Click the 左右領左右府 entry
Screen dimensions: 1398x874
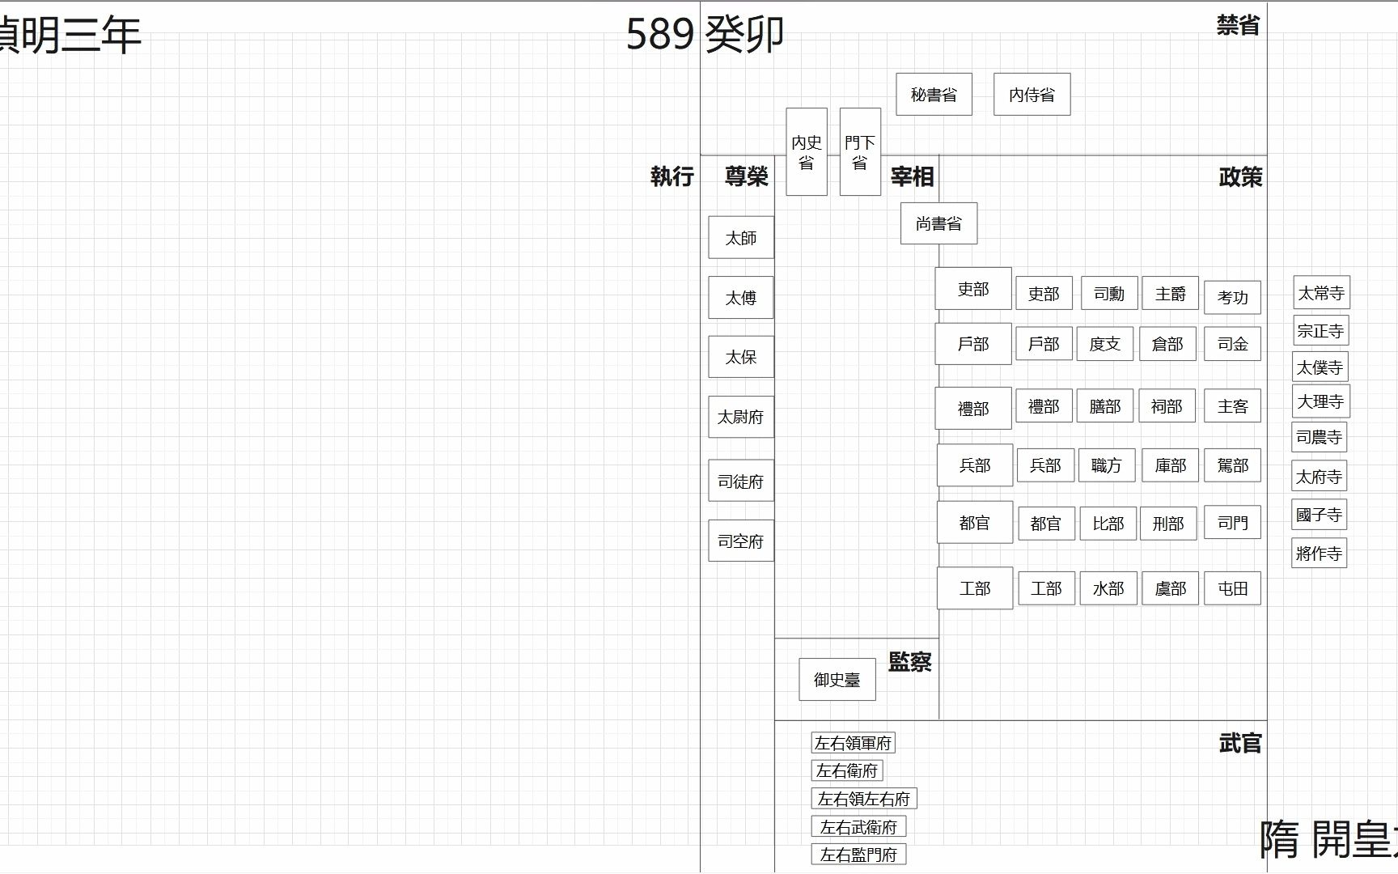(x=864, y=799)
